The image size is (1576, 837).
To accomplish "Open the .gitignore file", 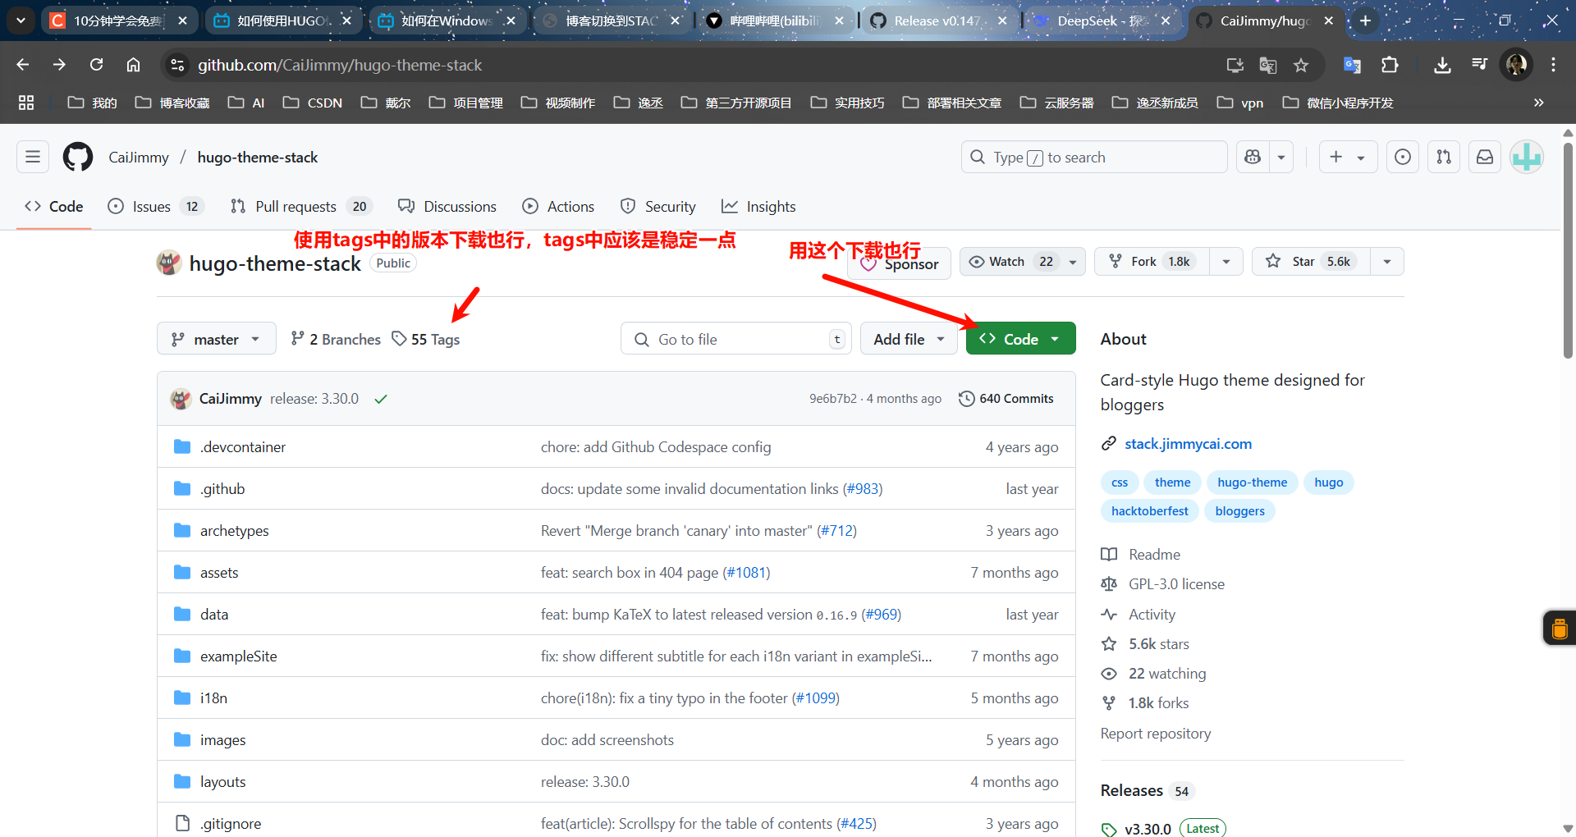I will [231, 824].
